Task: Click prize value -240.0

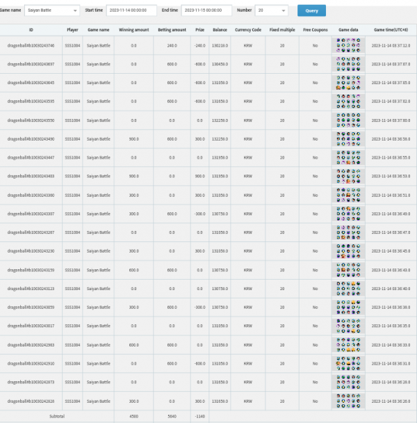Action: (x=199, y=46)
